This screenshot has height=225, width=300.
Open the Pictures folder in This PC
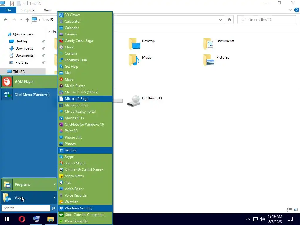216,60
